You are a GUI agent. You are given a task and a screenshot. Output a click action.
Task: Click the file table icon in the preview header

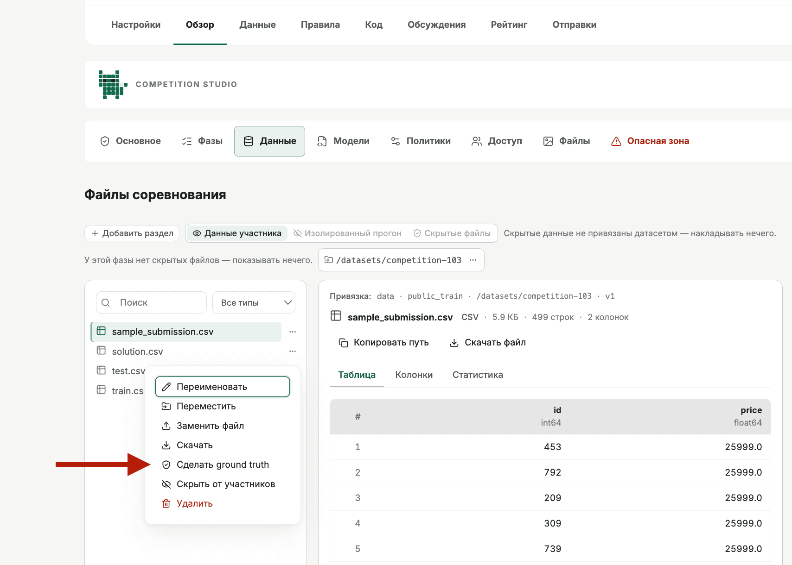[336, 316]
